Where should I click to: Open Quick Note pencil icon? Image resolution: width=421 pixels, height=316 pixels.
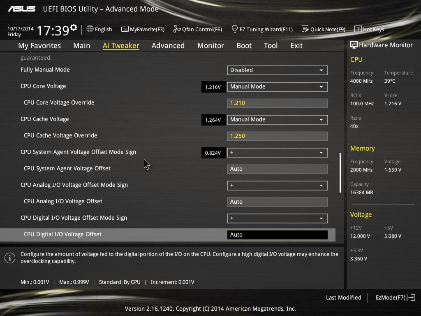(x=305, y=29)
